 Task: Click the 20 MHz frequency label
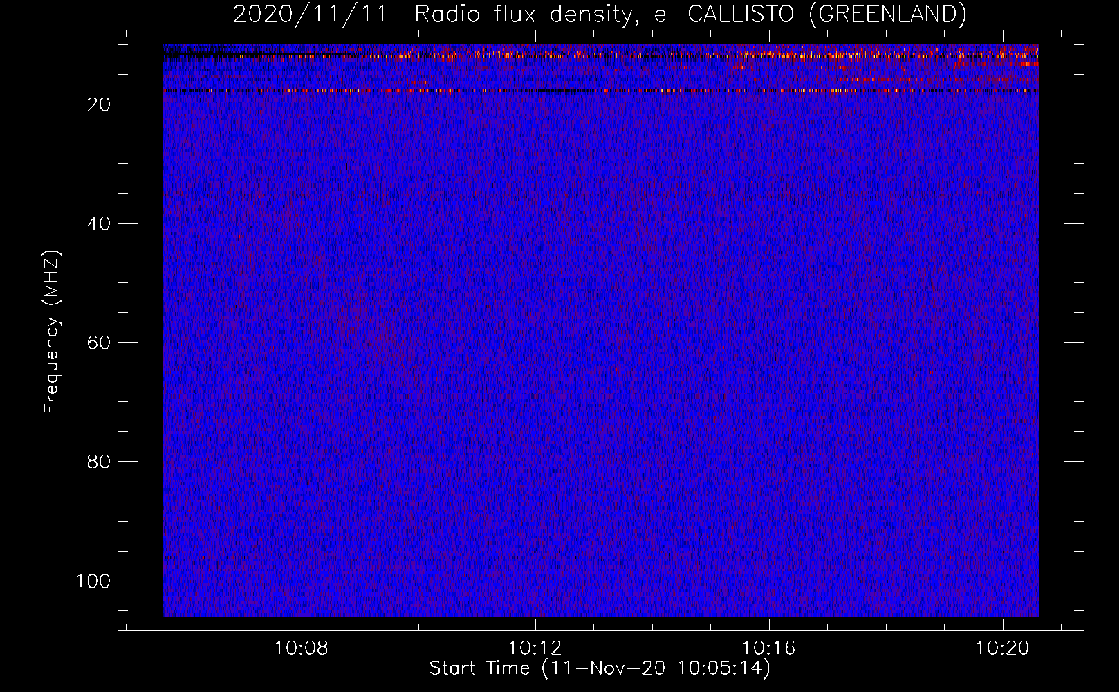pos(99,104)
